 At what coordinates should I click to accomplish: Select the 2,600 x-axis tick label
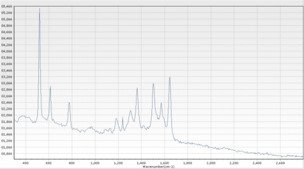tap(280, 163)
